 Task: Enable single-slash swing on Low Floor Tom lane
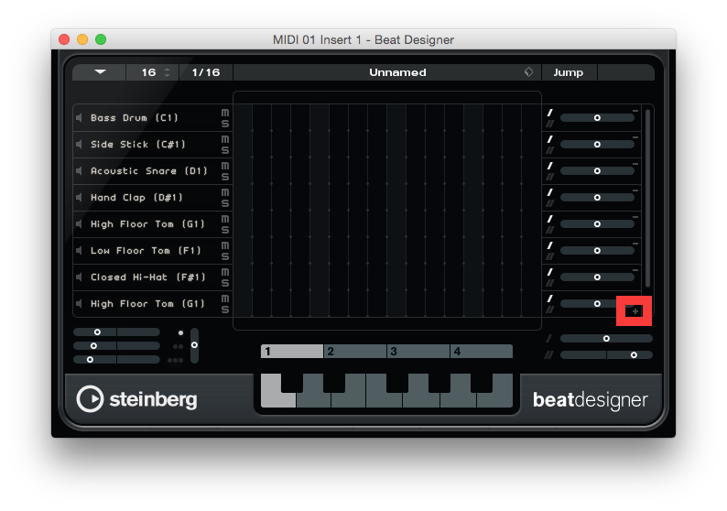(550, 245)
